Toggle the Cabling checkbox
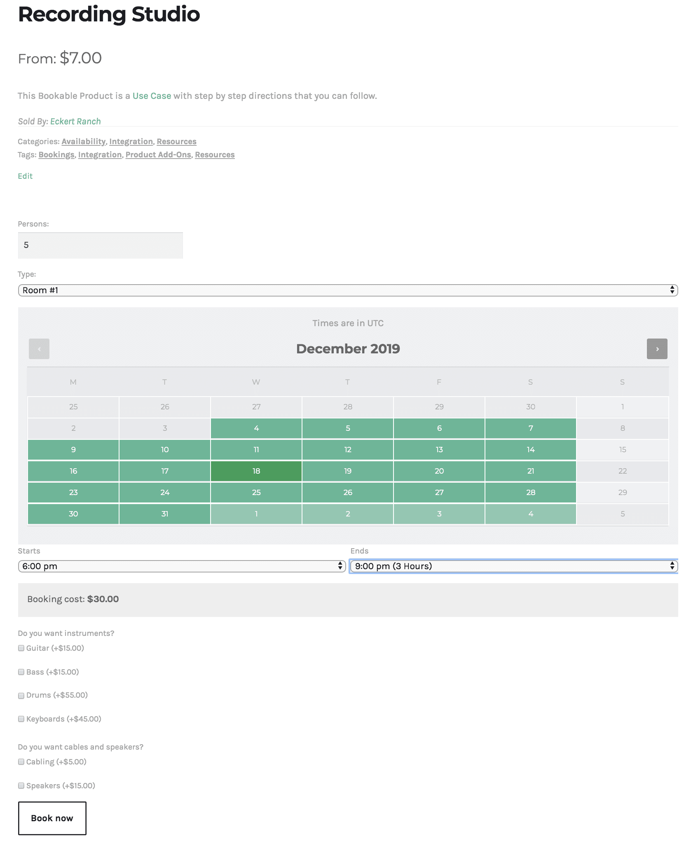 (x=21, y=762)
